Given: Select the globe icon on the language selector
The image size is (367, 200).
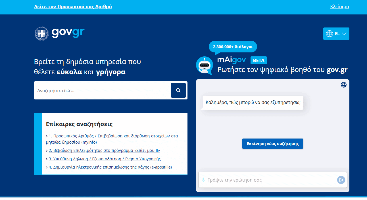Looking at the screenshot, I should pyautogui.click(x=329, y=33).
